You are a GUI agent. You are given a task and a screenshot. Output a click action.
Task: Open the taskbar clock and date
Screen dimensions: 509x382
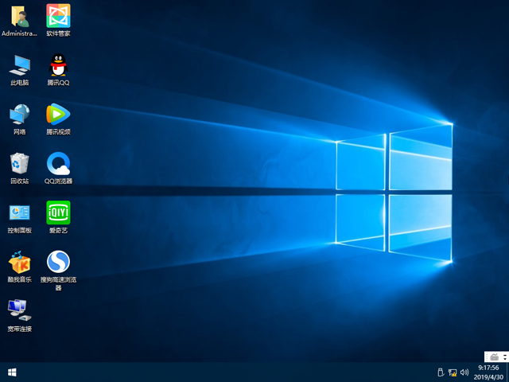click(488, 372)
